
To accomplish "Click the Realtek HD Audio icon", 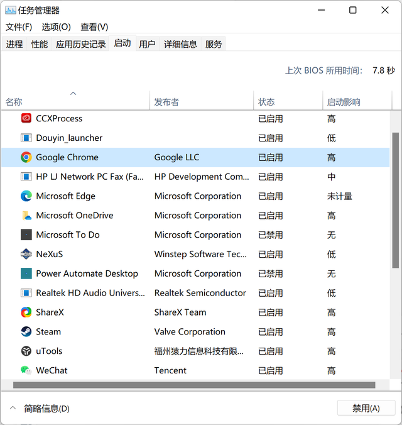I will [x=26, y=293].
